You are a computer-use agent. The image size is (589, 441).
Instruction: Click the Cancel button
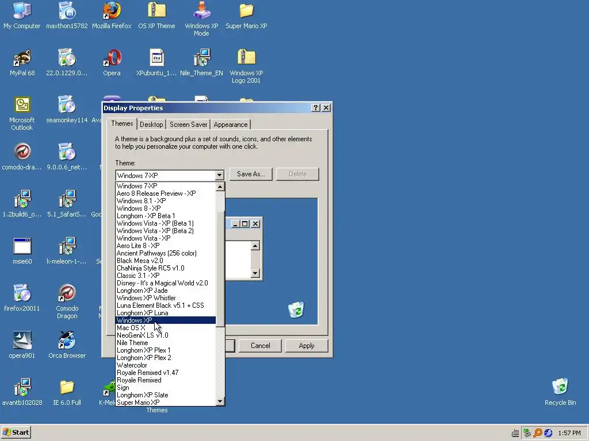tap(261, 346)
